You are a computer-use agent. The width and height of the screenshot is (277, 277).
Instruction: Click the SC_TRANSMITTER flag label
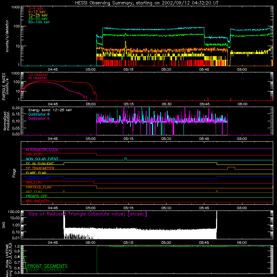[x=40, y=168]
